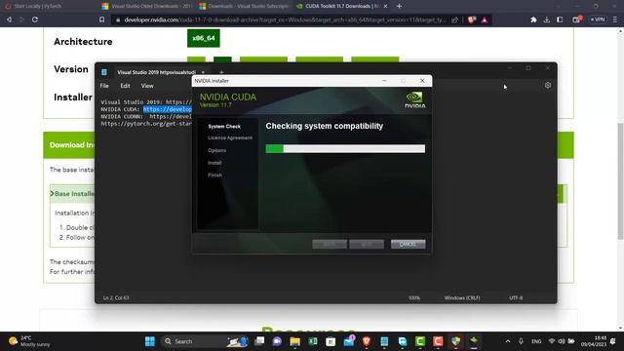Open File Explorer from taskbar

click(x=294, y=341)
